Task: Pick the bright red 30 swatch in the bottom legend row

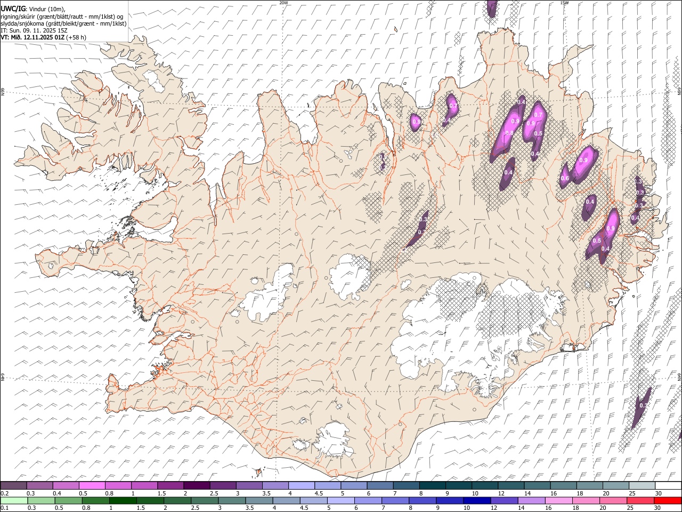Action: point(668,500)
